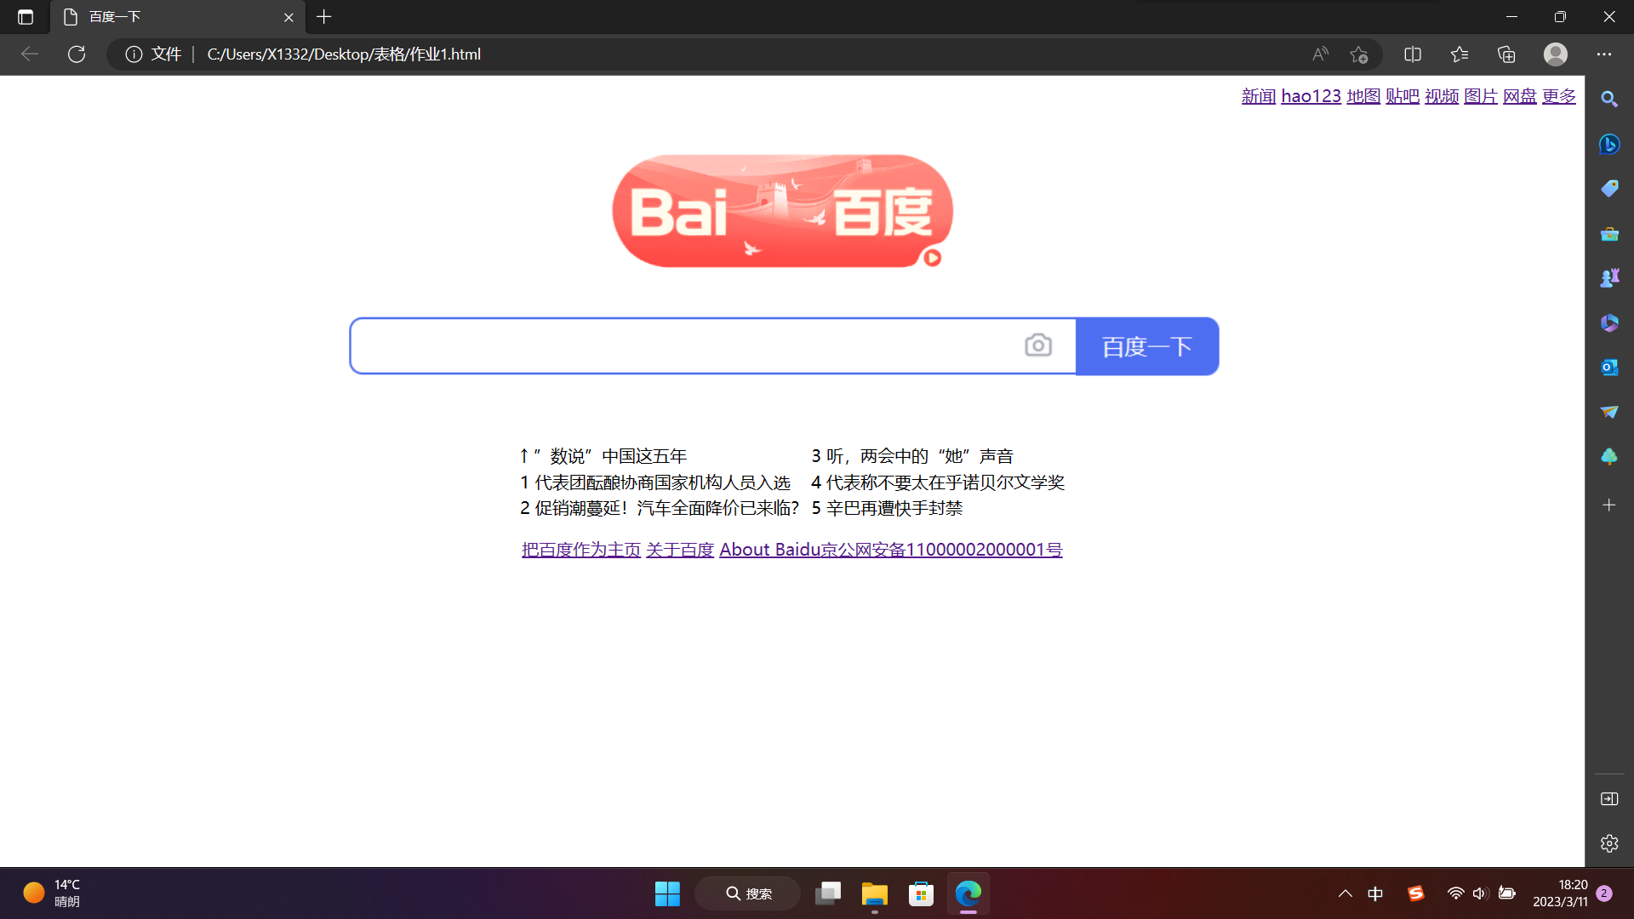Close the 百度一下 tab

[289, 17]
